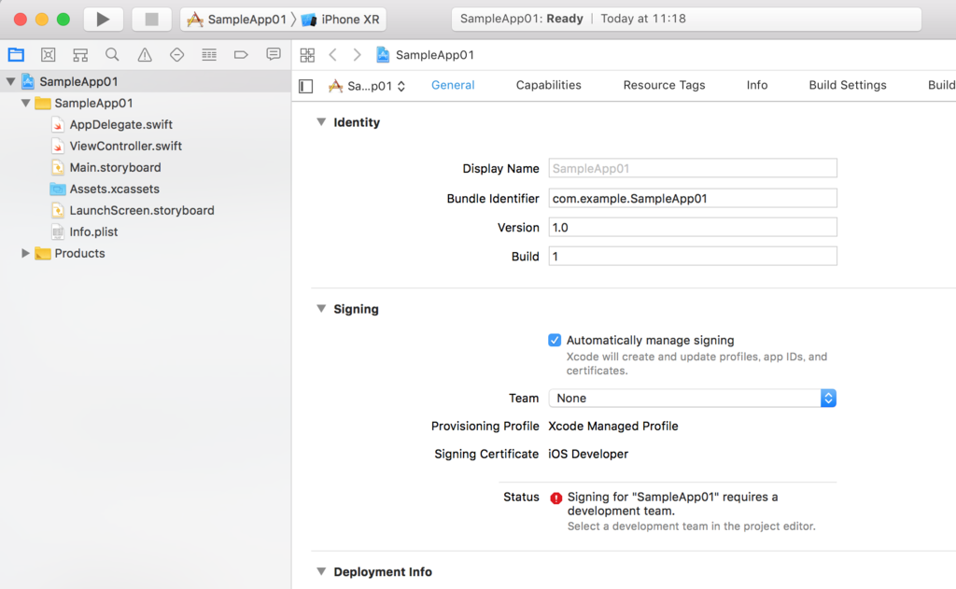
Task: Open the Issue navigator warning icon
Action: 145,55
